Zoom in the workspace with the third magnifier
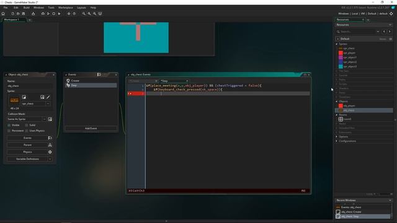The width and height of the screenshot is (397, 223). [x=94, y=14]
